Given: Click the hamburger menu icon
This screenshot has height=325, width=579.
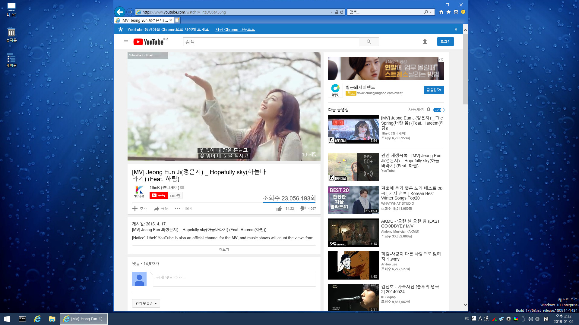Looking at the screenshot, I should pos(126,41).
